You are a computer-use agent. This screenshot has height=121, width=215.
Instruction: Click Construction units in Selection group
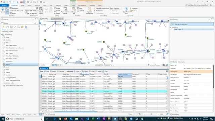(x=16, y=11)
